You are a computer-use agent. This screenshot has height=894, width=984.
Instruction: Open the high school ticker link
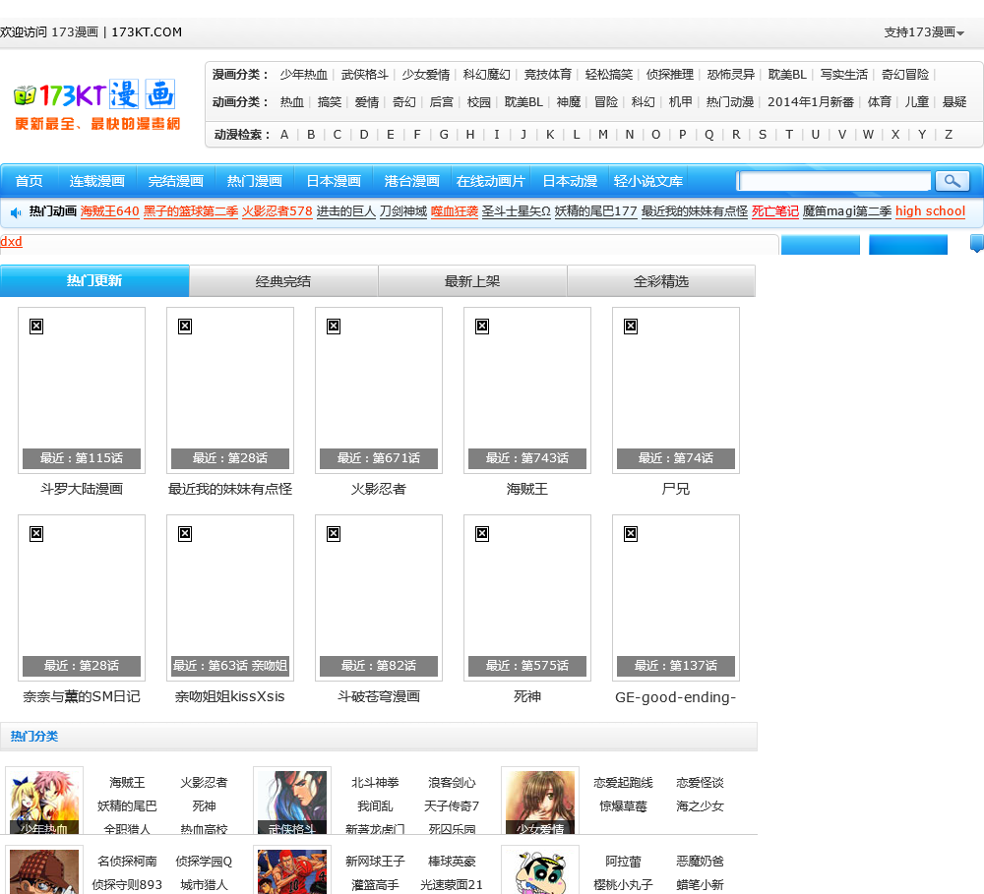pyautogui.click(x=930, y=211)
